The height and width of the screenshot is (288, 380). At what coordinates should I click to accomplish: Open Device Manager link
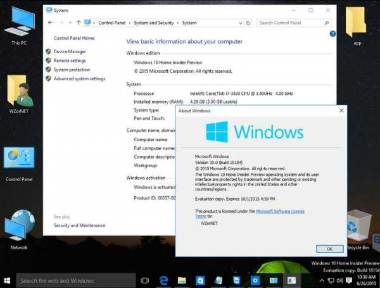(70, 52)
